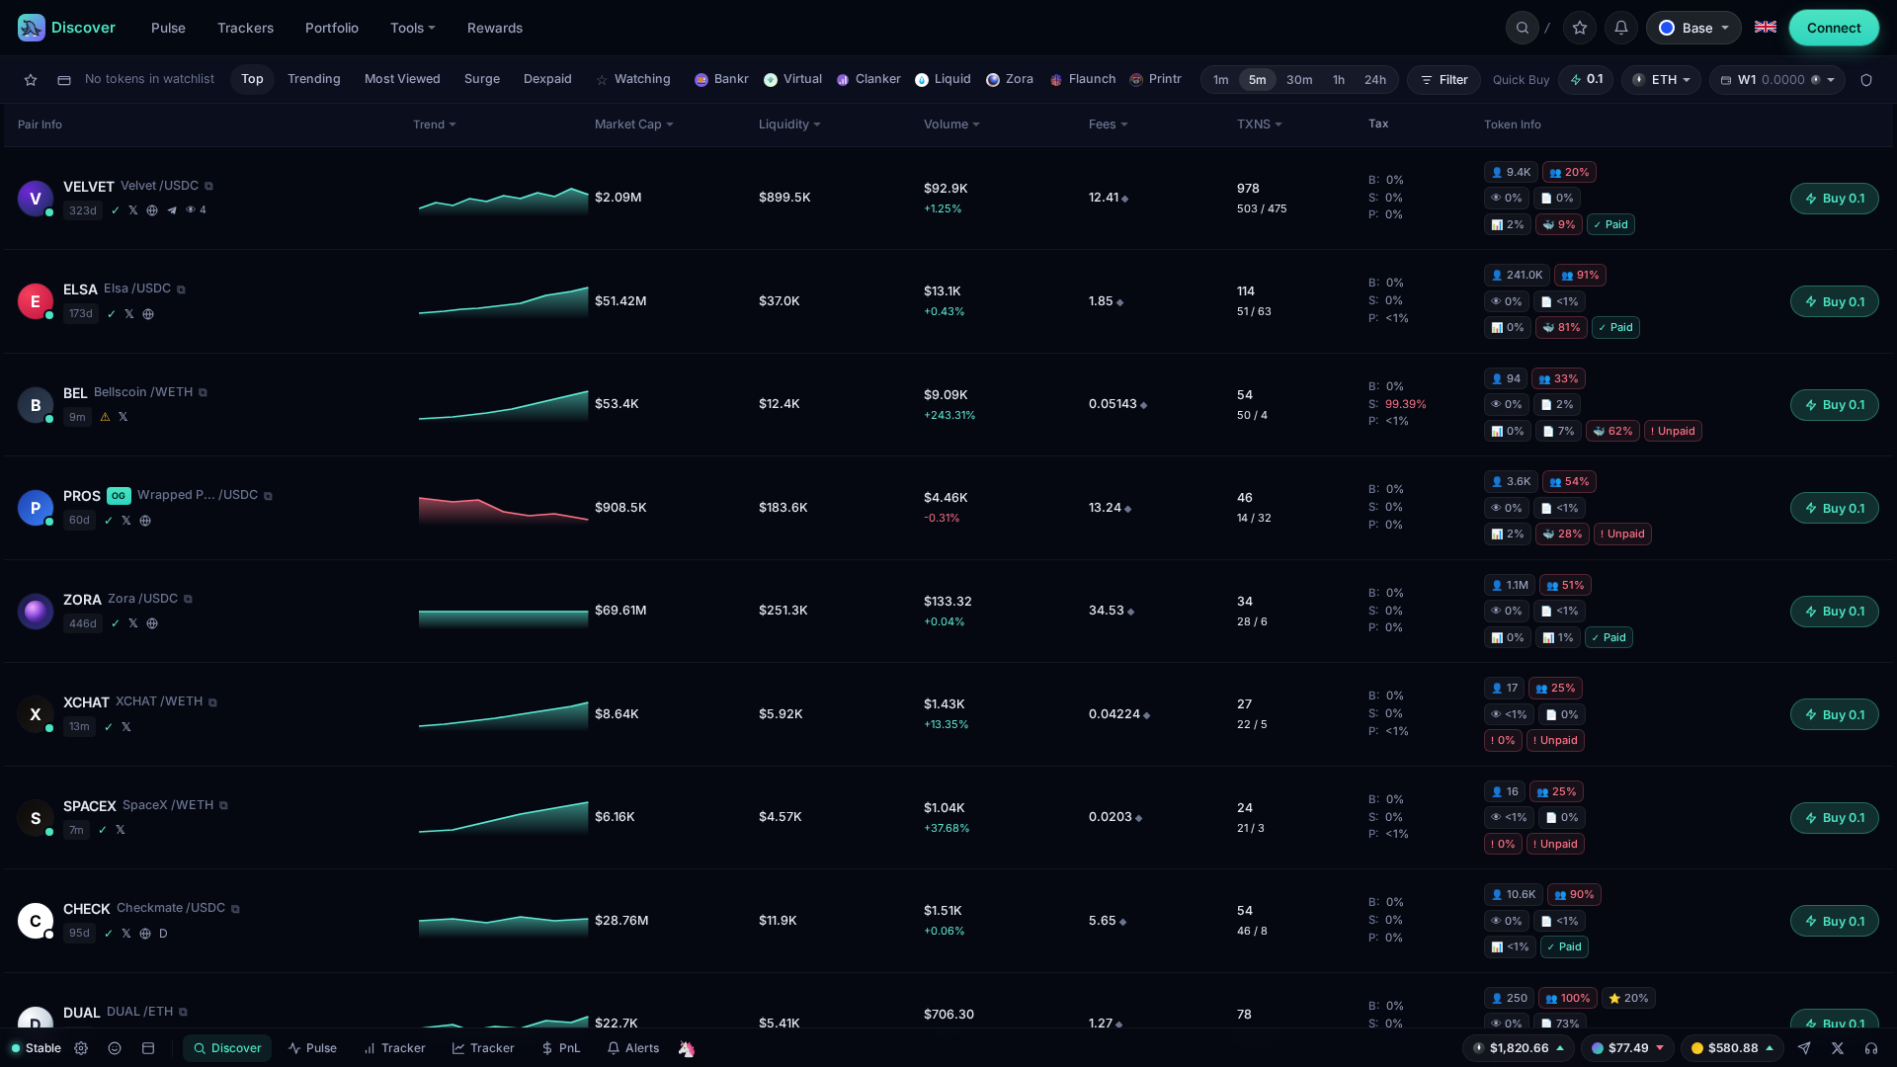Go to the Portfolio menu item
1897x1067 pixels.
click(x=332, y=28)
